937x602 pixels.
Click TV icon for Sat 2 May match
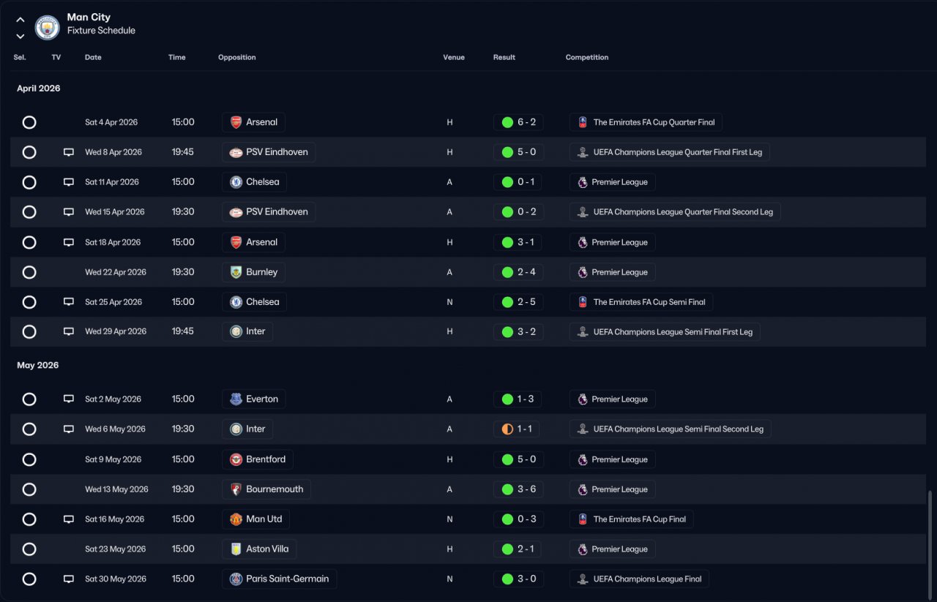(69, 399)
